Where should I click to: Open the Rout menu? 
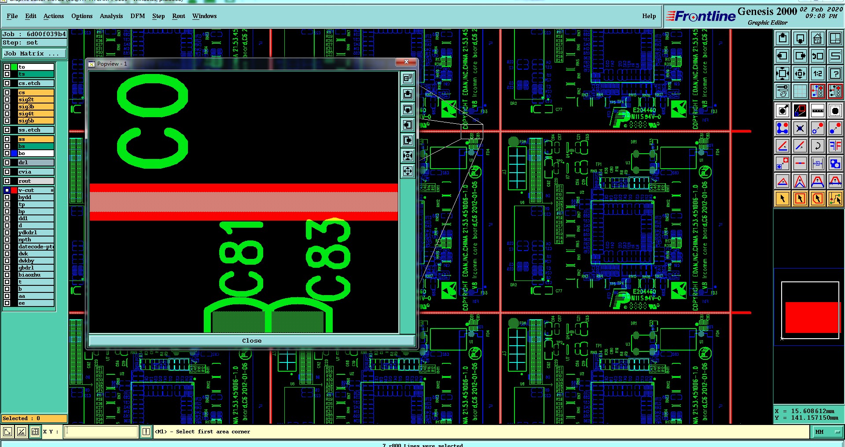pos(179,16)
